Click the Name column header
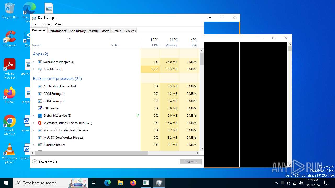Image resolution: width=335 pixels, height=188 pixels. point(70,42)
